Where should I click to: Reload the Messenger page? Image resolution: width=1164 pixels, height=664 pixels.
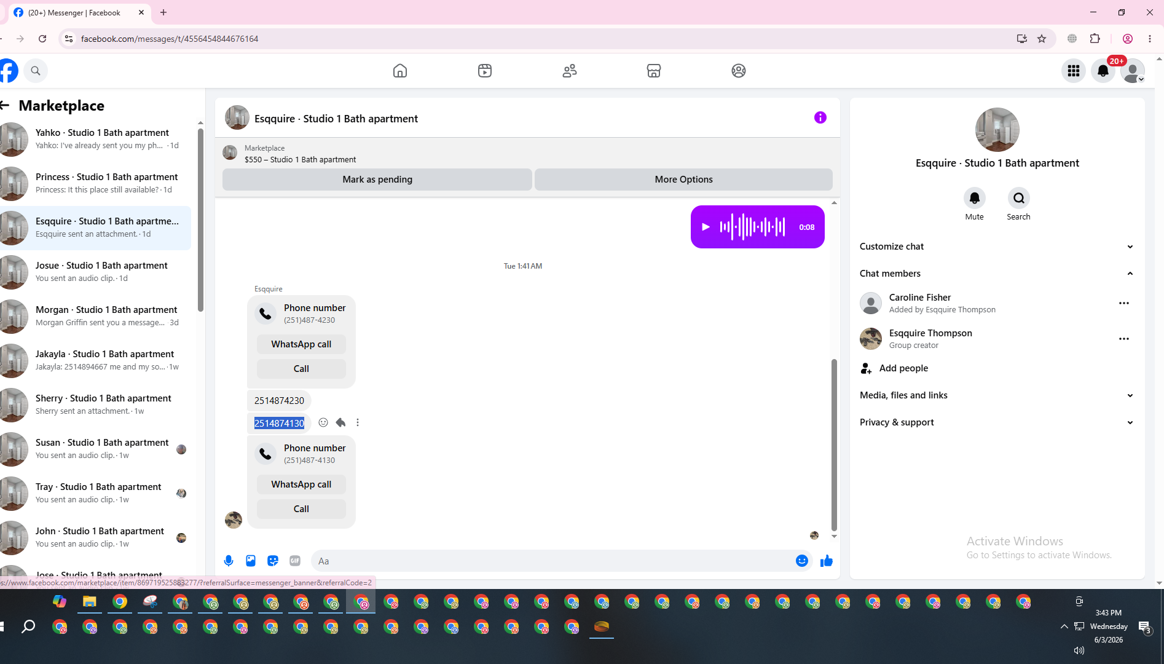tap(42, 39)
